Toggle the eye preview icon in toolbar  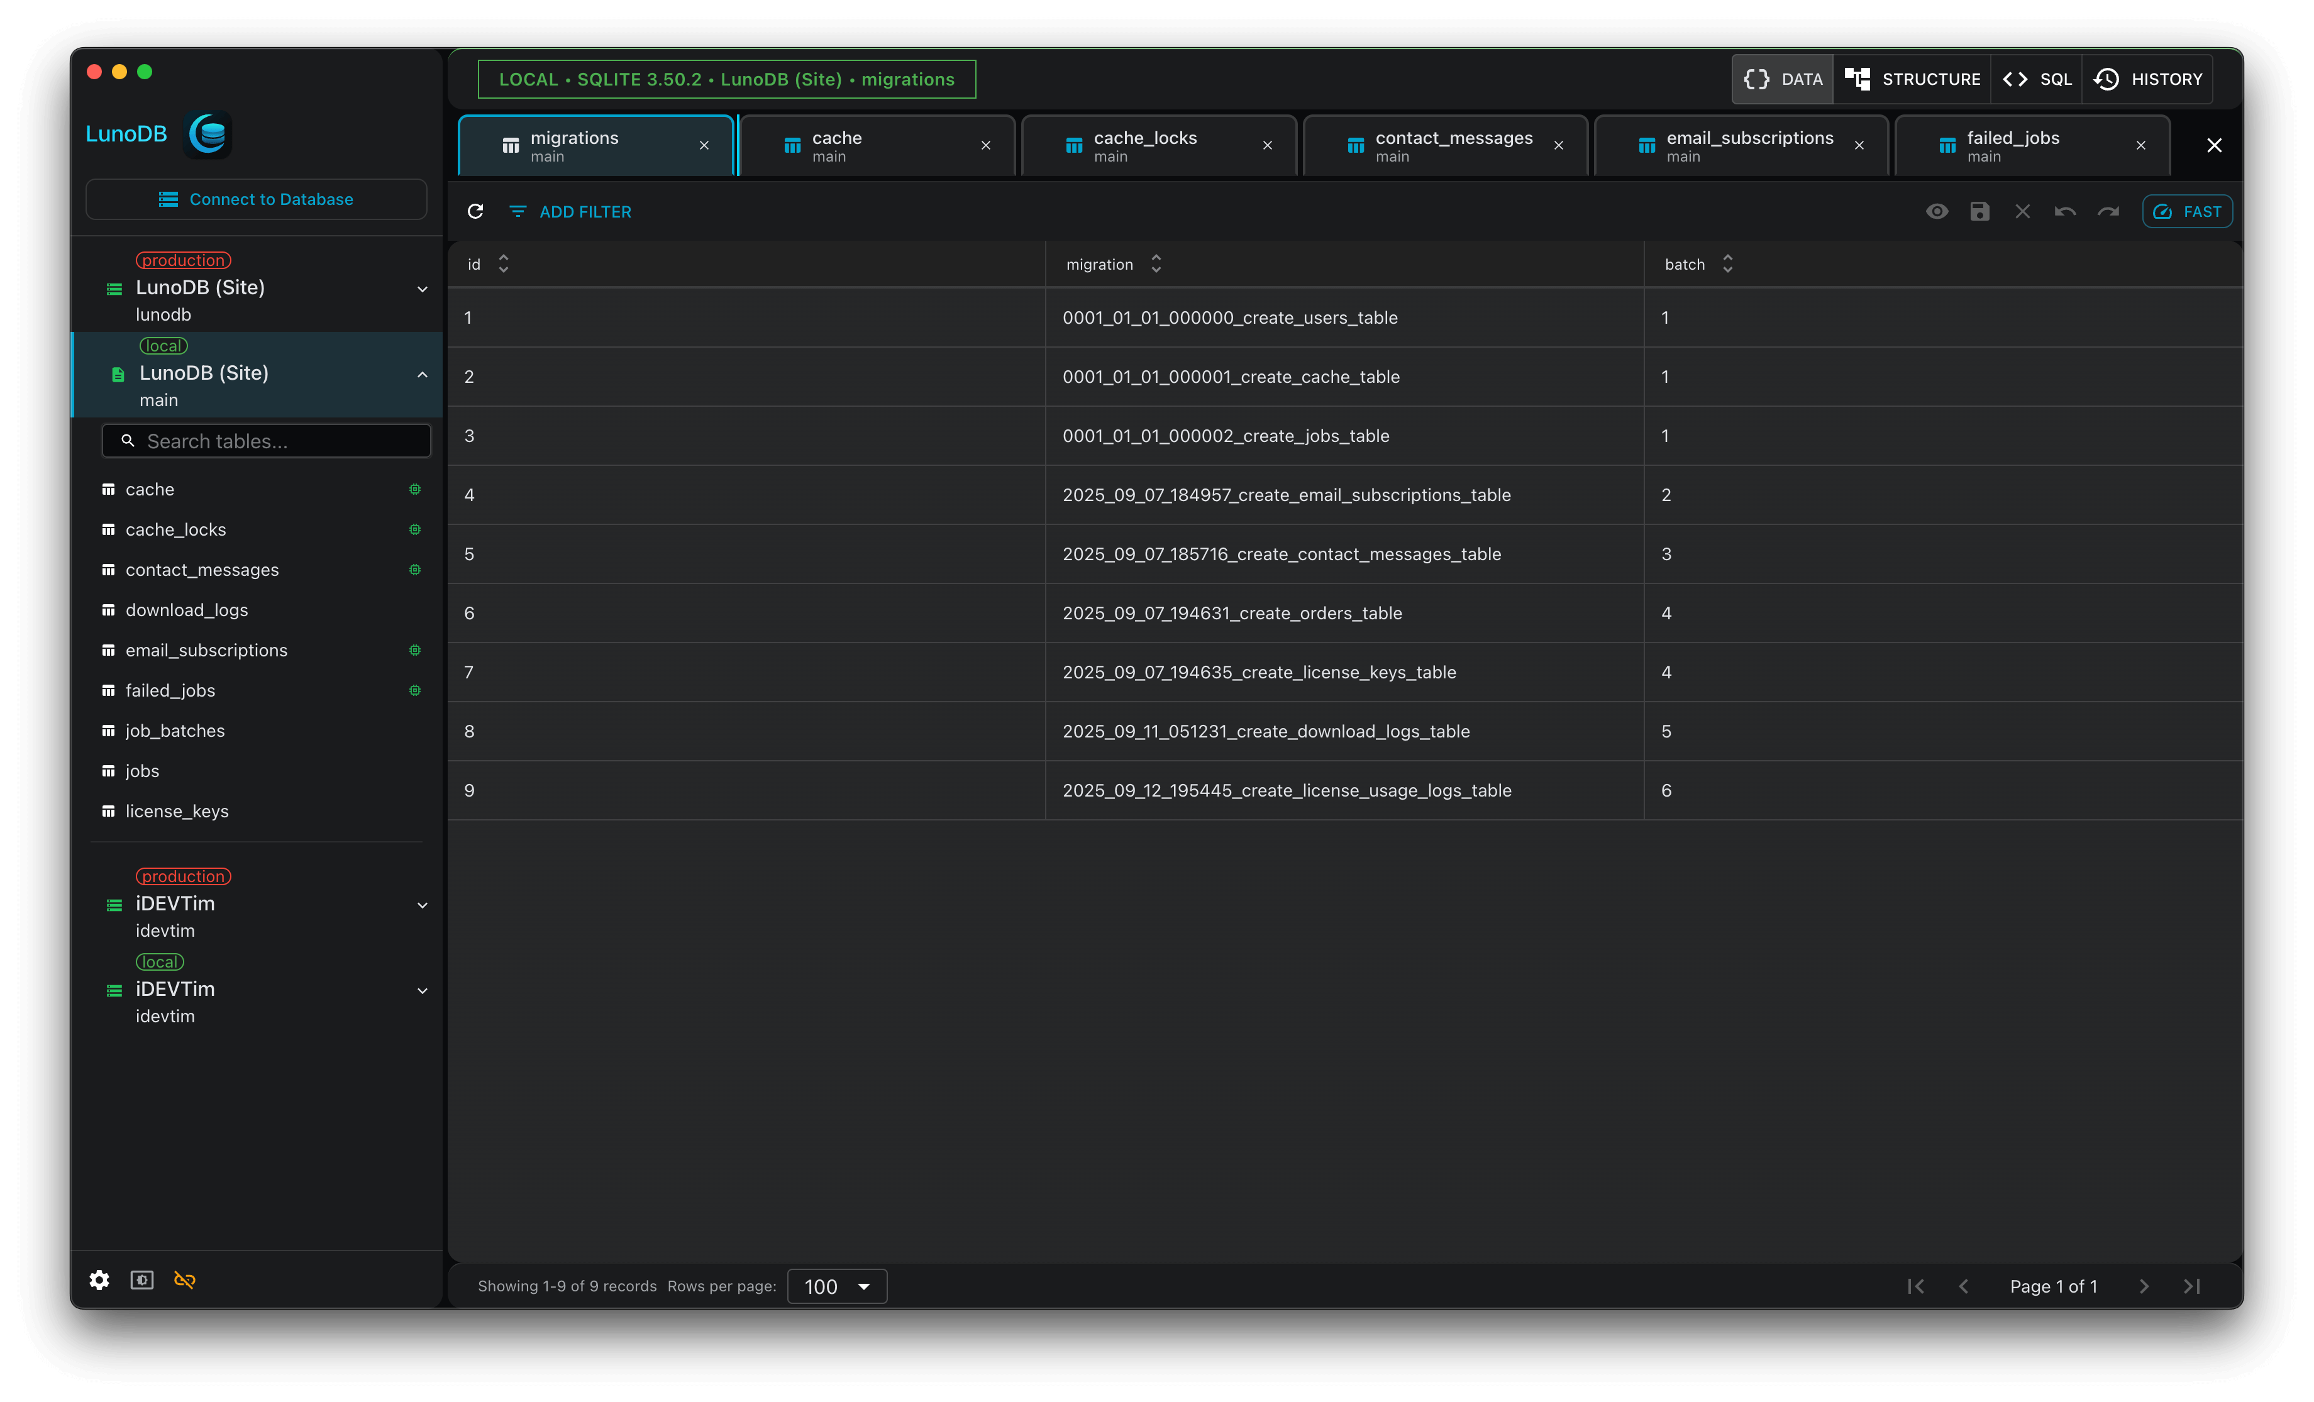(x=1937, y=211)
